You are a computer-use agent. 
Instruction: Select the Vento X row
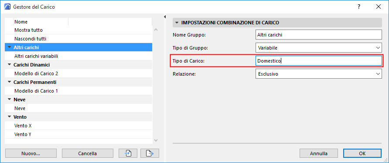point(78,126)
